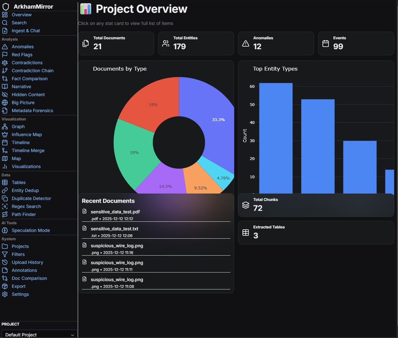Image resolution: width=398 pixels, height=338 pixels.
Task: Open the Search page
Action: [x=19, y=23]
